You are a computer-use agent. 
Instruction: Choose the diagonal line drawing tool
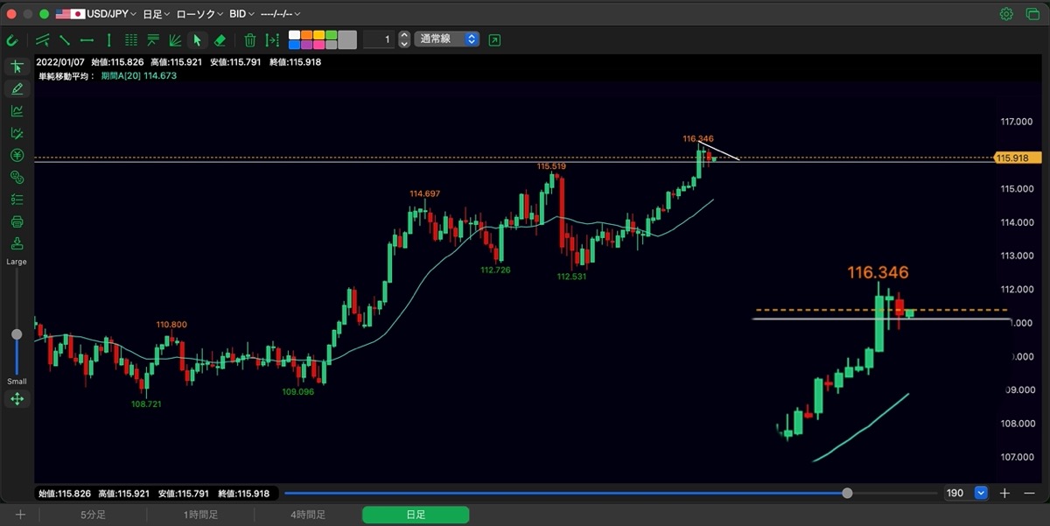(x=64, y=39)
